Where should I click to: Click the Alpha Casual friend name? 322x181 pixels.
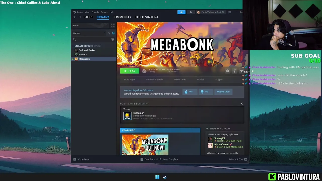(221, 144)
